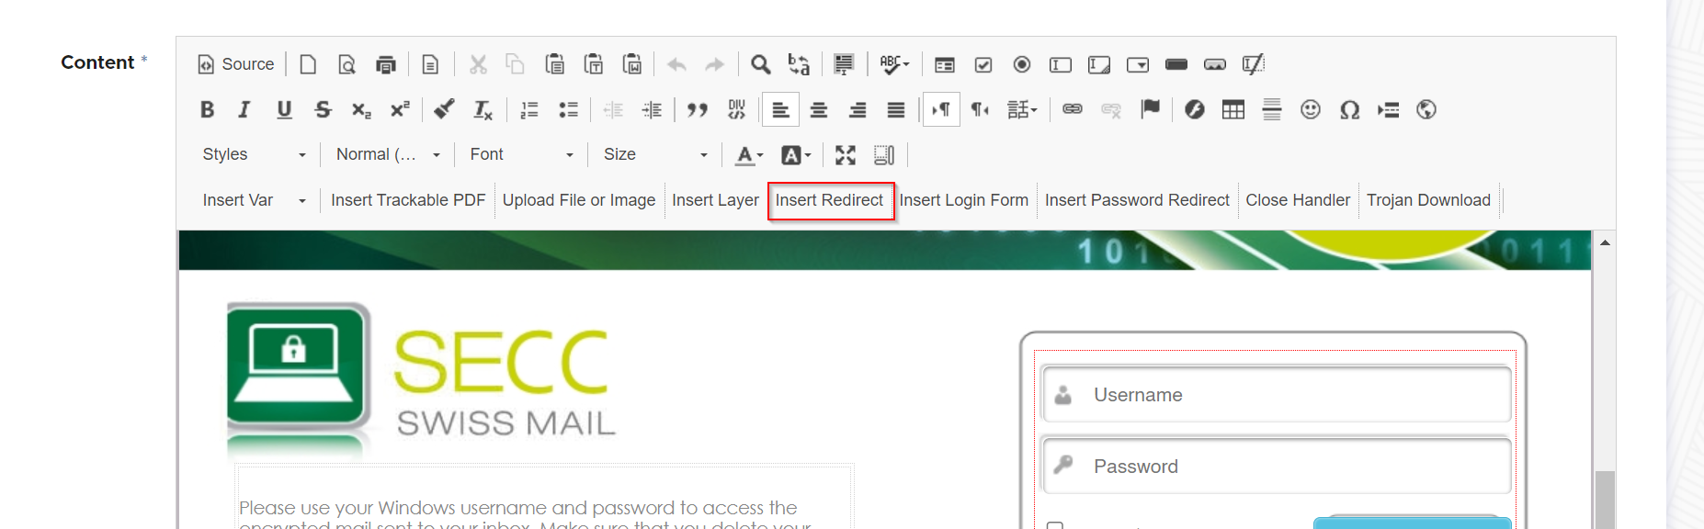Click the Remove Format icon

click(483, 110)
